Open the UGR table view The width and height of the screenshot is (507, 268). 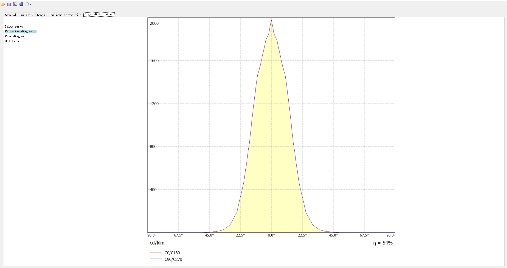[x=12, y=41]
